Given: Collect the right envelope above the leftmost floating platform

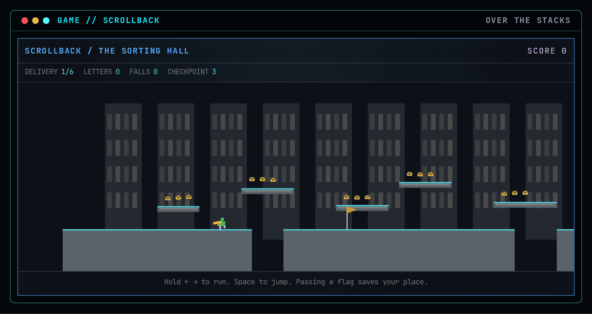Looking at the screenshot, I should tap(189, 197).
